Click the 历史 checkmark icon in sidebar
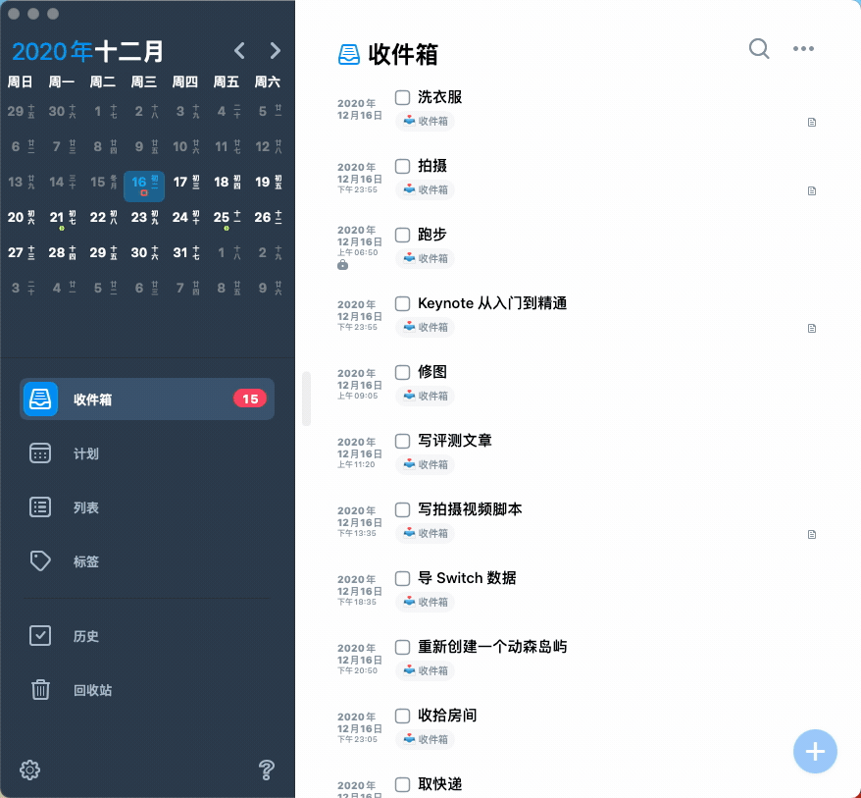This screenshot has height=798, width=861. [40, 636]
